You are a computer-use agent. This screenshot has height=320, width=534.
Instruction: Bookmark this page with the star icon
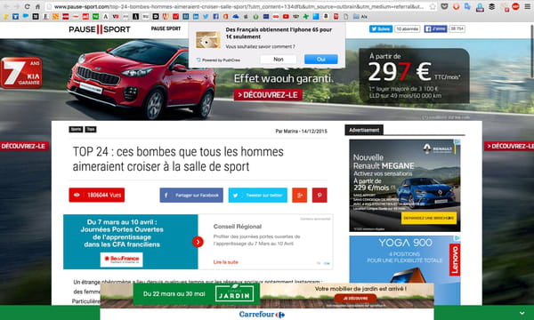pos(433,6)
